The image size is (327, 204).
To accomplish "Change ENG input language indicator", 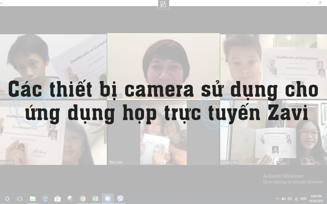I will coord(303,199).
